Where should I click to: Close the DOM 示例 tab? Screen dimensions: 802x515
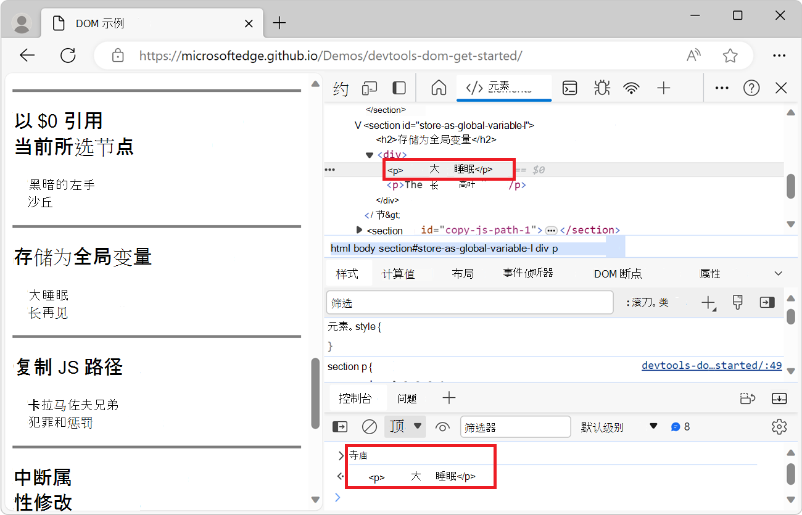click(x=249, y=23)
